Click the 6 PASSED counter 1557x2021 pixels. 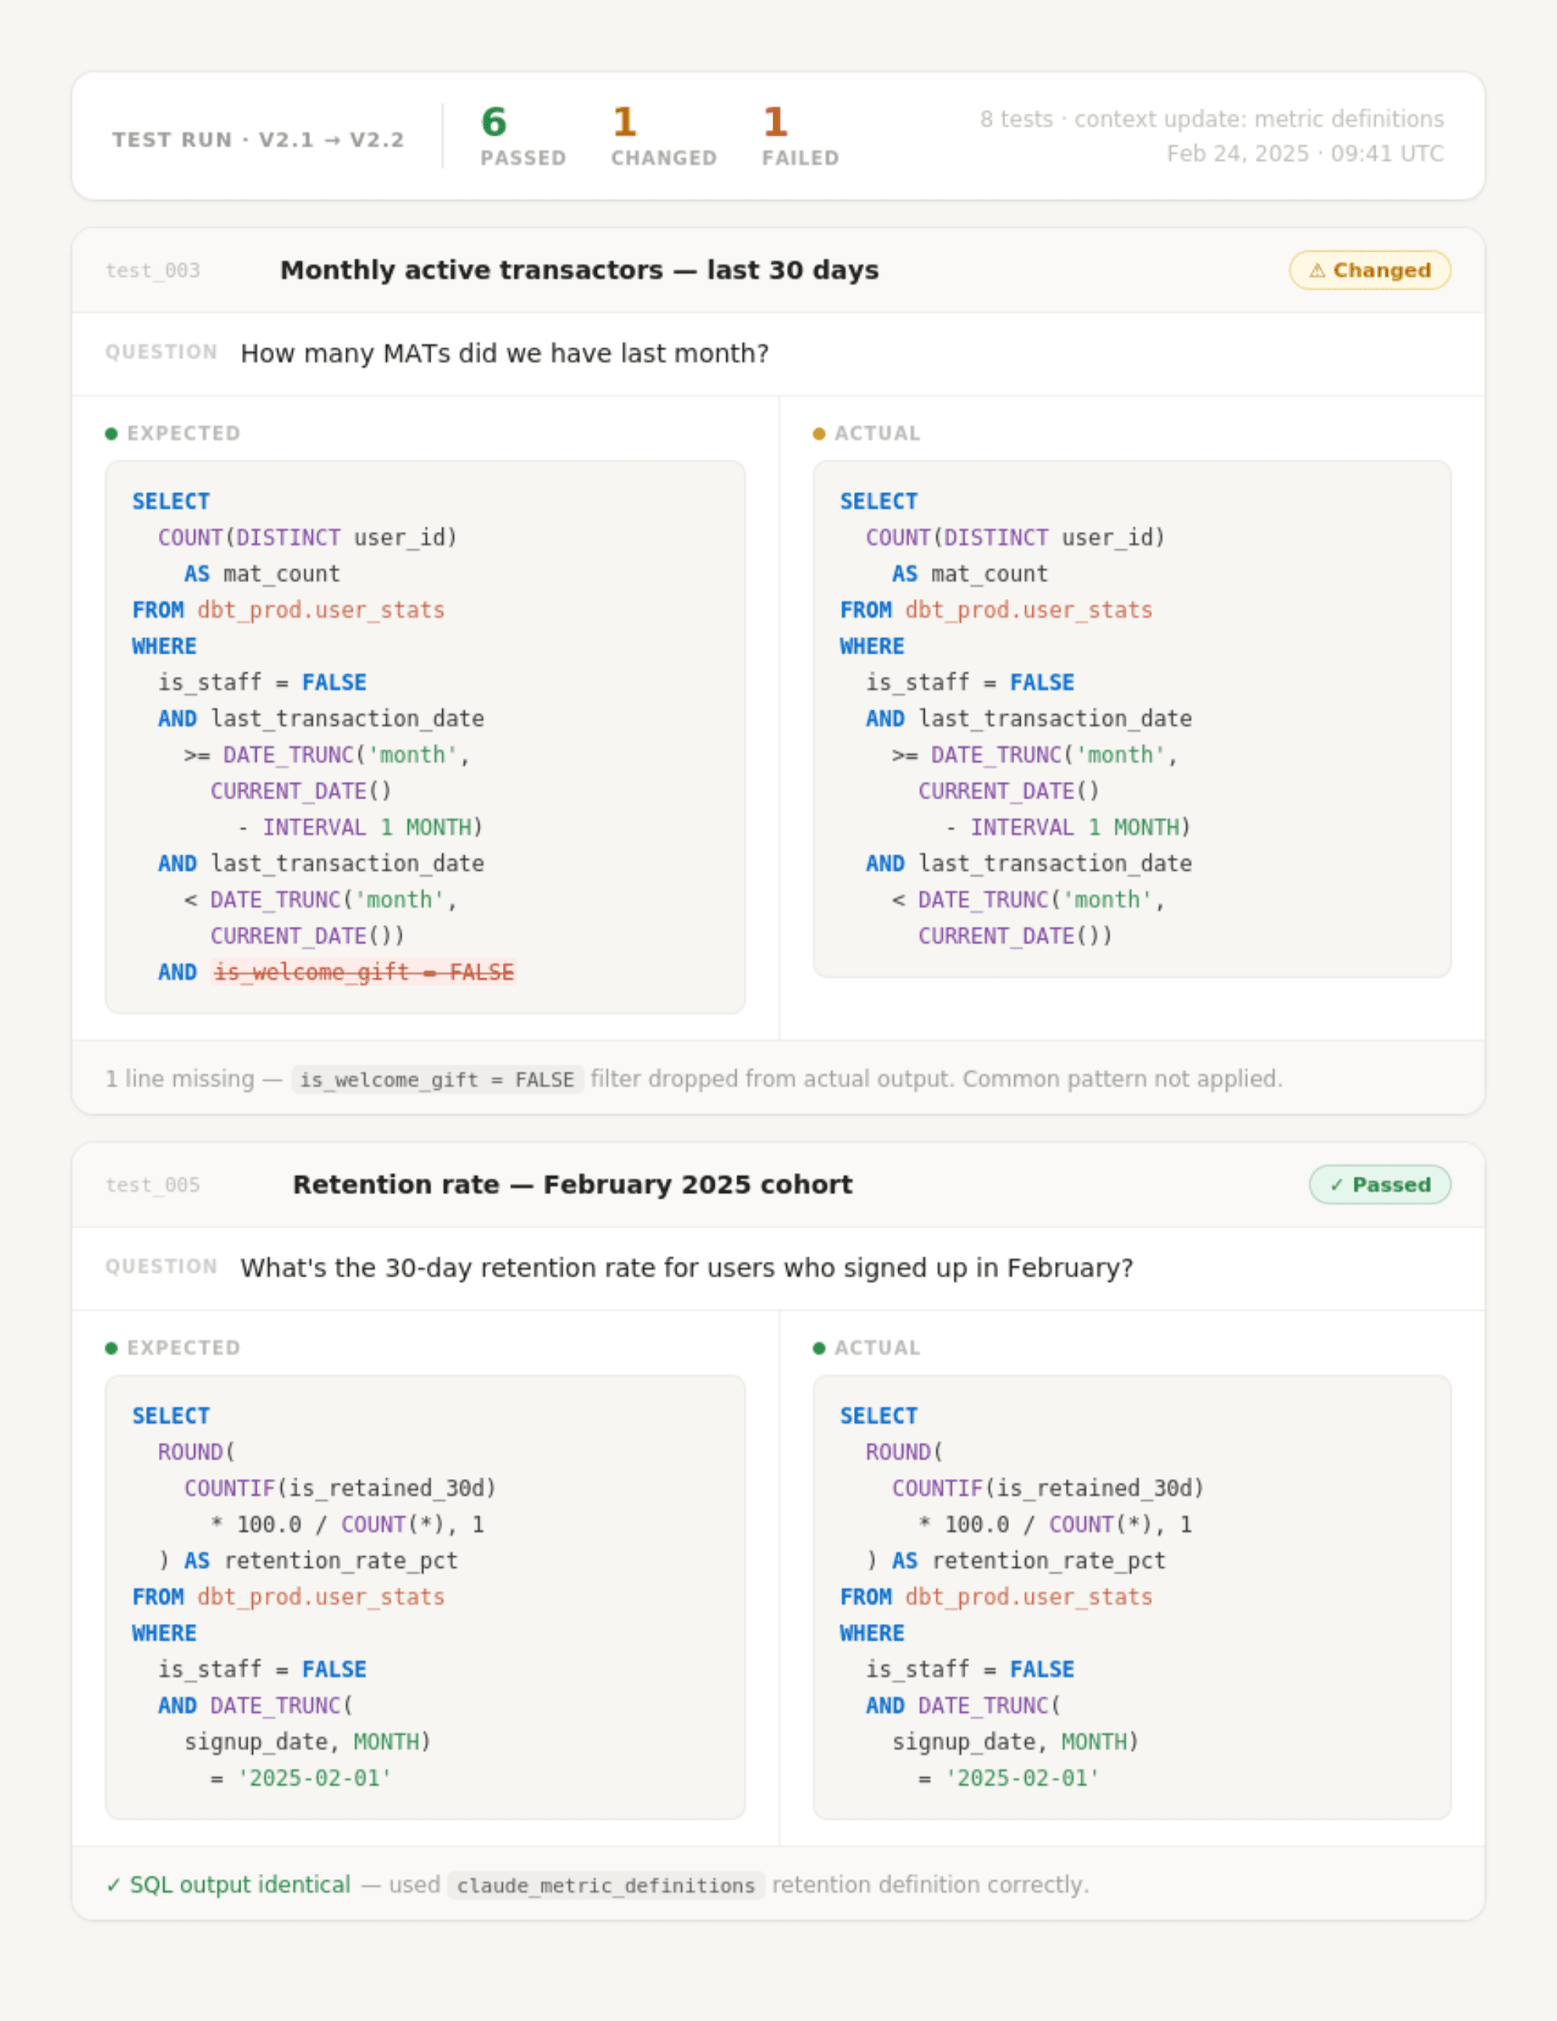click(522, 136)
